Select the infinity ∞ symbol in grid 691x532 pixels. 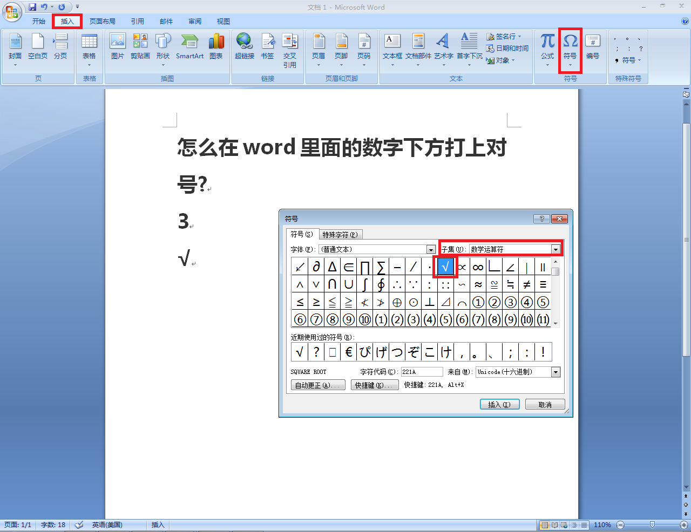[478, 267]
